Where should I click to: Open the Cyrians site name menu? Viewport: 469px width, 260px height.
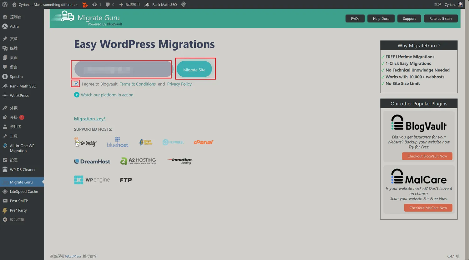click(48, 4)
